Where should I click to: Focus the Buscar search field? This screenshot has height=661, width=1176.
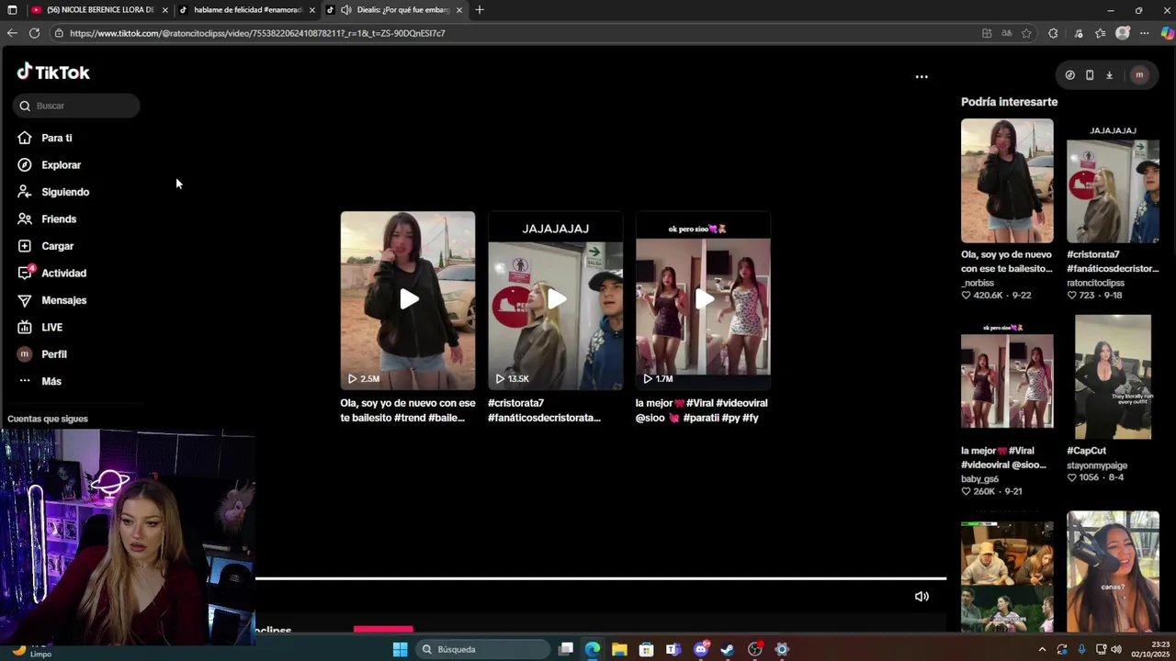tap(76, 106)
